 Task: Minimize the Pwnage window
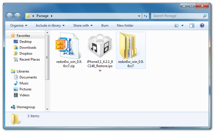tap(184, 6)
